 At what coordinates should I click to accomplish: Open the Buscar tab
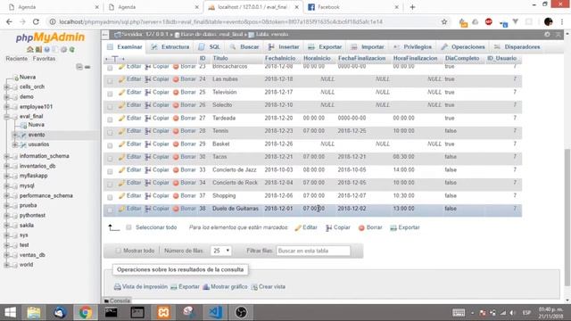tap(244, 47)
